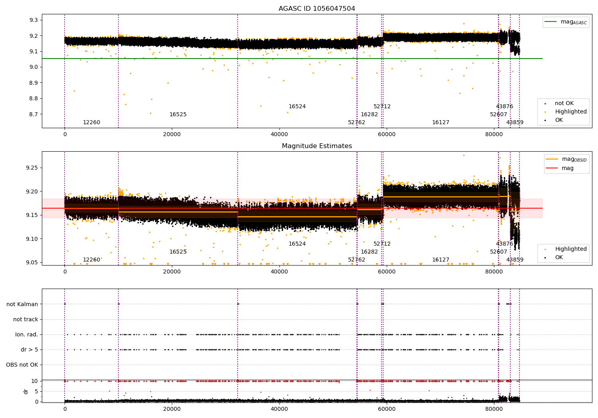This screenshot has width=598, height=418.
Task: Click the 8.8 y-axis tick label
Action: [x=34, y=99]
